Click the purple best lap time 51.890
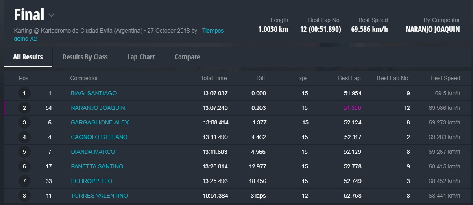This screenshot has width=473, height=205. click(x=352, y=108)
